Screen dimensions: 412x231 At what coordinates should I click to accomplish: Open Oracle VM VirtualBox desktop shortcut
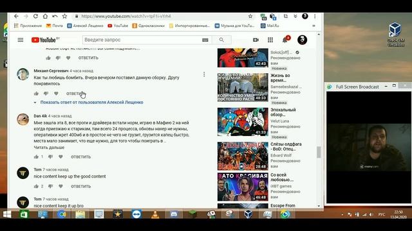[396, 35]
